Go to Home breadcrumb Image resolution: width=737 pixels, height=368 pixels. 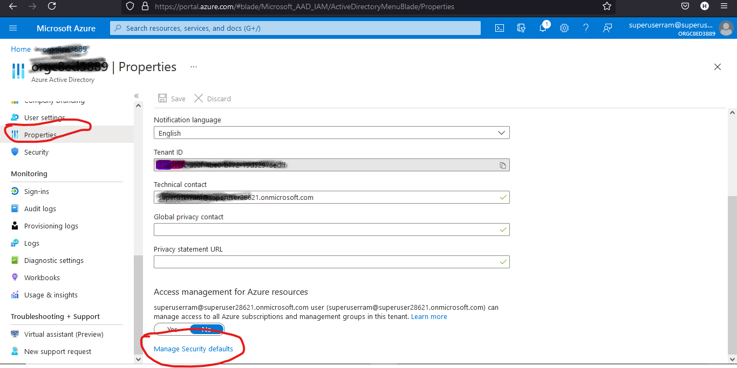[x=21, y=49]
